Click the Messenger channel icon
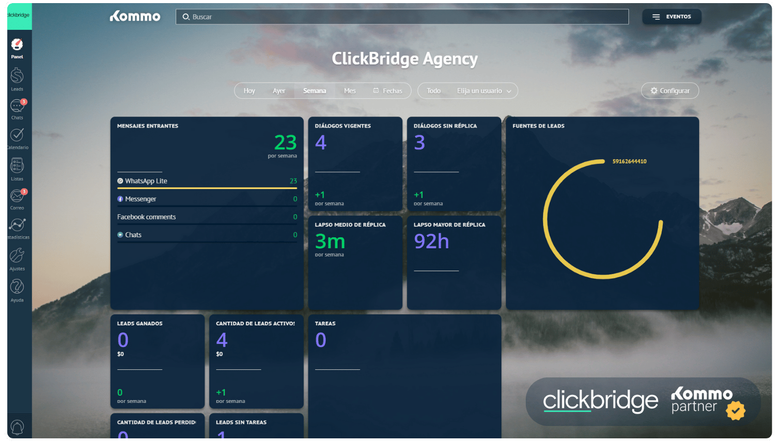781x443 pixels. tap(120, 199)
